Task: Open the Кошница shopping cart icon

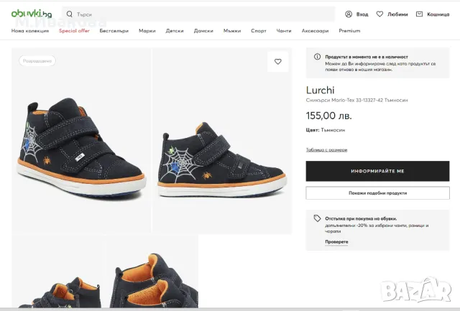Action: click(x=421, y=14)
